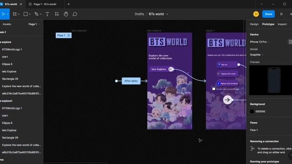This screenshot has height=164, width=292.
Task: Click the black background color swatch
Action: pyautogui.click(x=252, y=111)
